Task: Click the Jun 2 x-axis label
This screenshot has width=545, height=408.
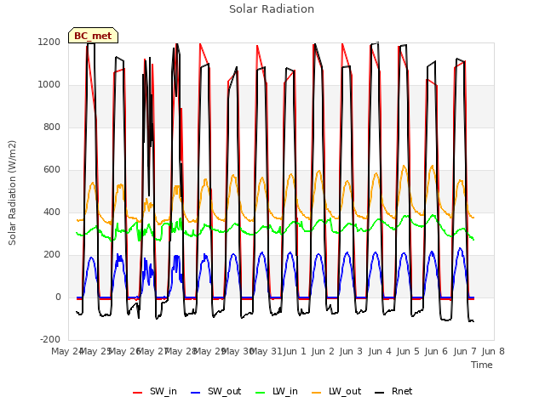Action: click(x=323, y=351)
